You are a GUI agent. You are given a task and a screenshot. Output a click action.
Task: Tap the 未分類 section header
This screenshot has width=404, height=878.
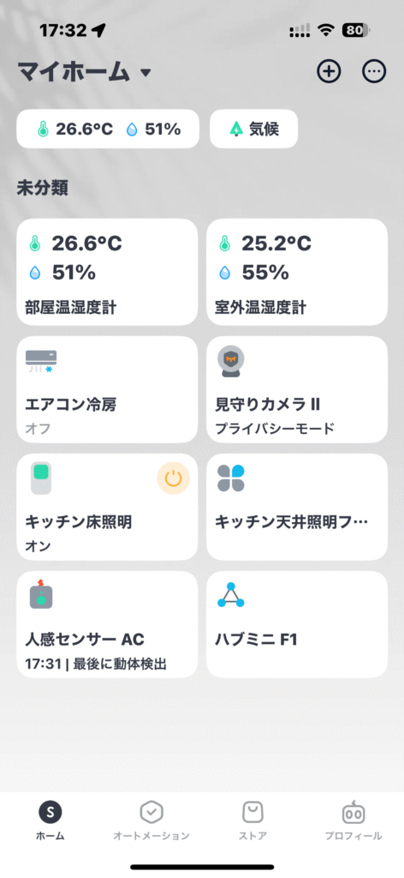coord(43,188)
